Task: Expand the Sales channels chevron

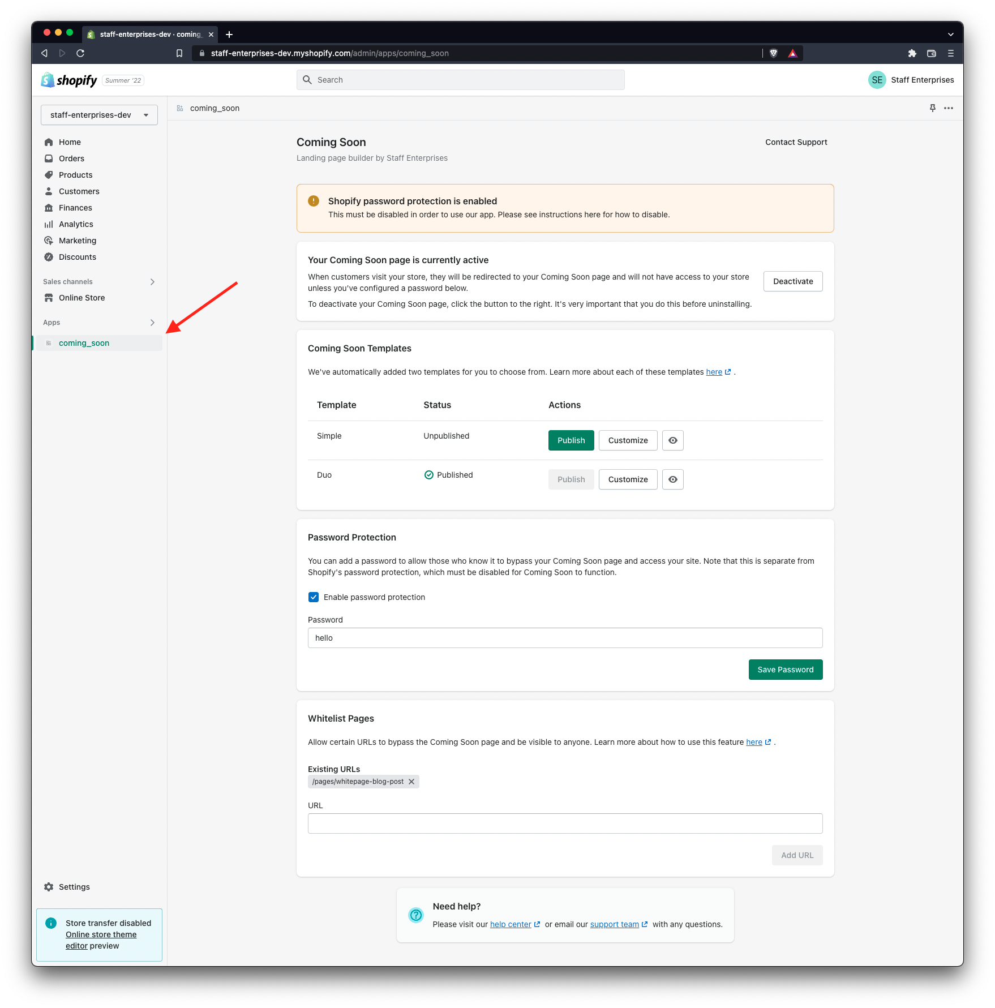Action: tap(152, 282)
